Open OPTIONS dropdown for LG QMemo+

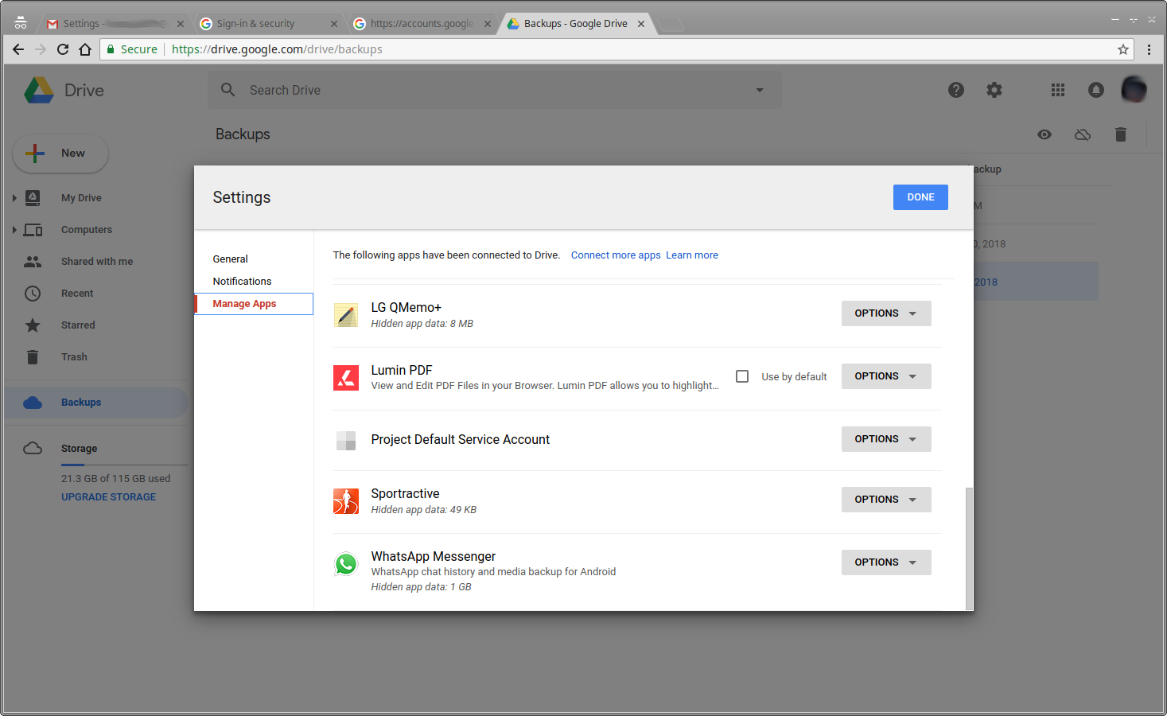(x=886, y=313)
